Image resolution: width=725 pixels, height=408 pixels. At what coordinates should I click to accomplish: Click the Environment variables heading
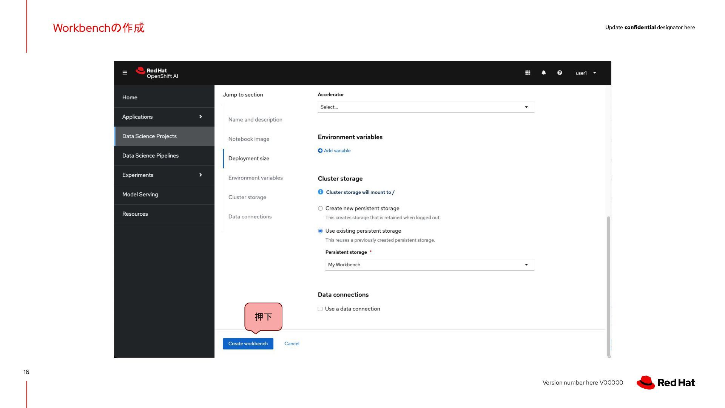(350, 137)
